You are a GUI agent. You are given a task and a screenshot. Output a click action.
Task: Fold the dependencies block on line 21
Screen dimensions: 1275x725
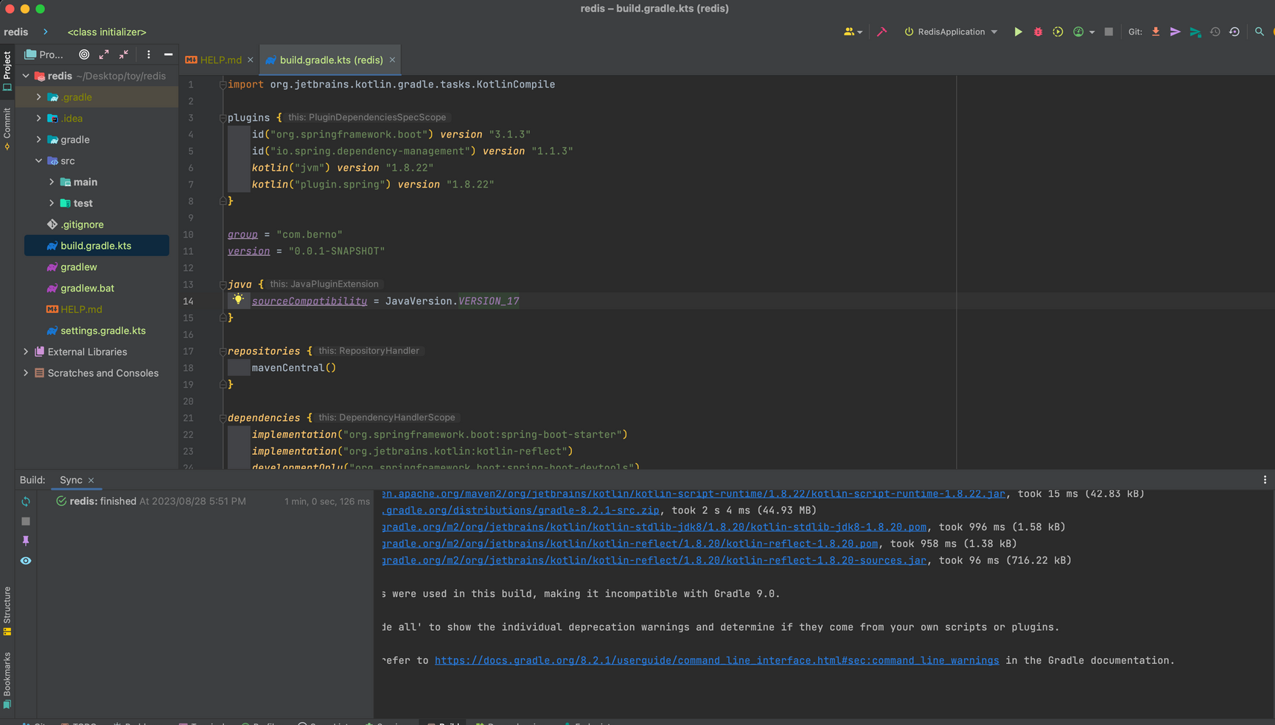(x=223, y=418)
